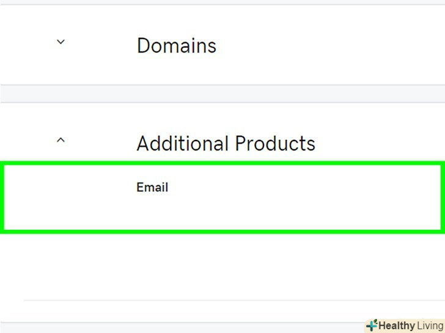Open the Email product entry

152,188
